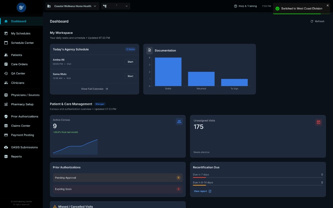Click the Documentation file icon
The image size is (333, 208).
tap(150, 50)
